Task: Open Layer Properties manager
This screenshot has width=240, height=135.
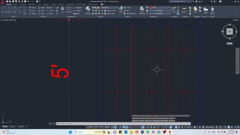Action: 88,10
